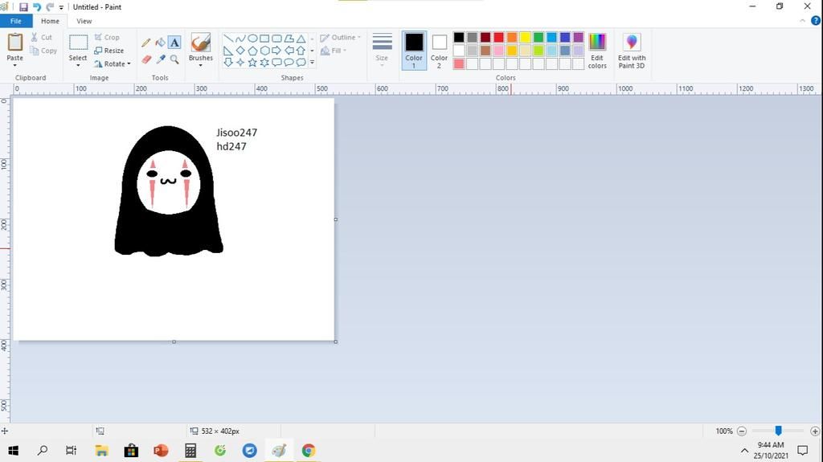Choose the five-point star shape
The width and height of the screenshot is (823, 462).
(x=252, y=62)
